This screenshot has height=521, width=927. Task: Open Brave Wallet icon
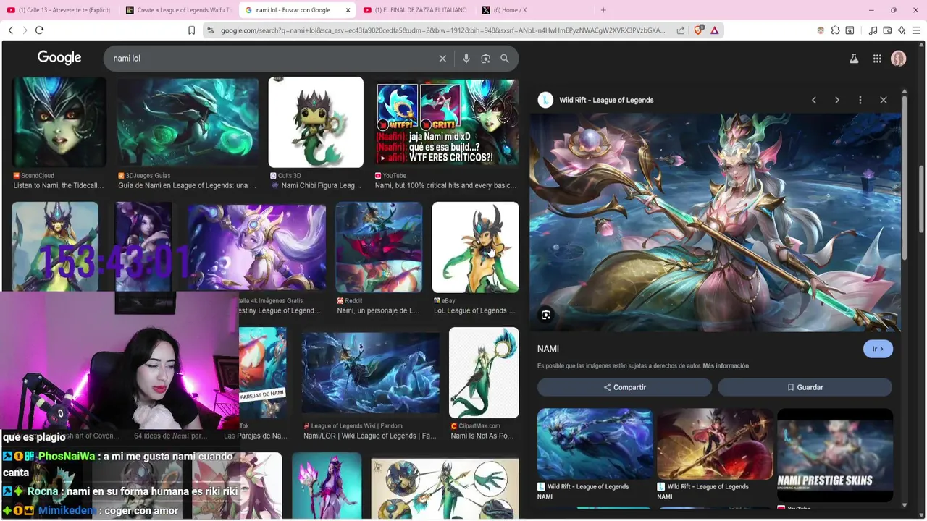(887, 30)
